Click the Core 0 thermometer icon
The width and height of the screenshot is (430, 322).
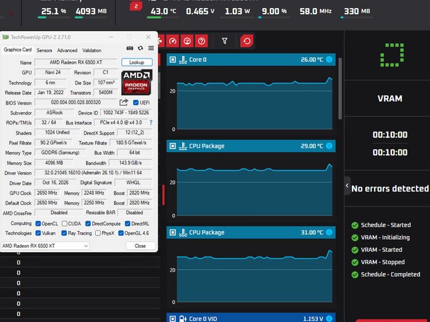183,59
